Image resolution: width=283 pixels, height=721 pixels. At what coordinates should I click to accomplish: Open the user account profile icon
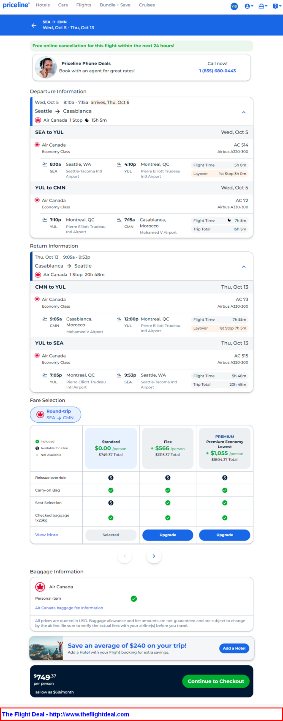[x=249, y=6]
